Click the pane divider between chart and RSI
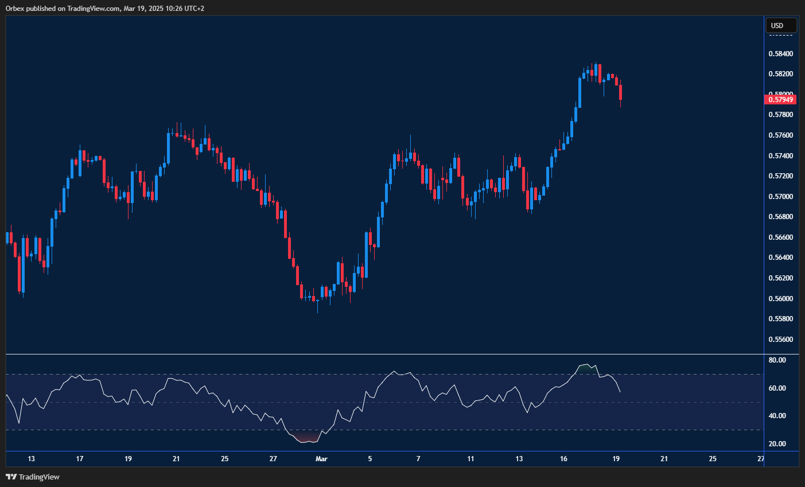 pos(384,354)
